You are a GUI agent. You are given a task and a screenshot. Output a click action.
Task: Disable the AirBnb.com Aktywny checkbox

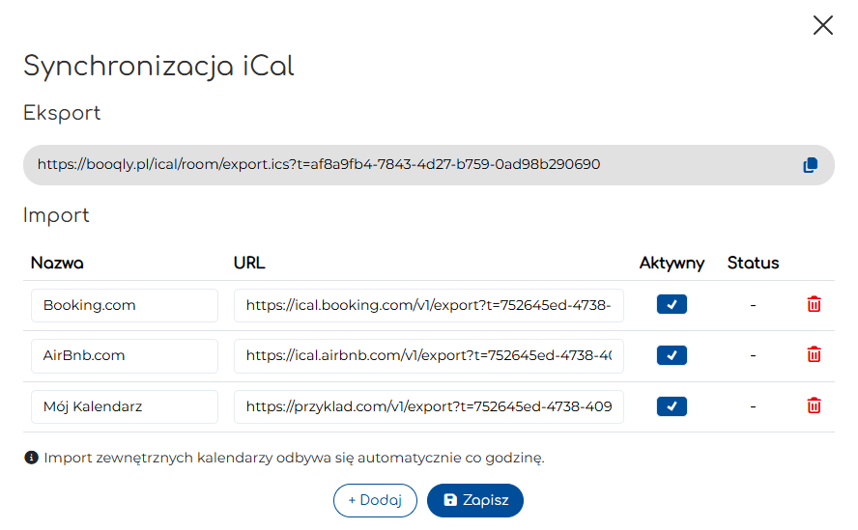pyautogui.click(x=672, y=355)
